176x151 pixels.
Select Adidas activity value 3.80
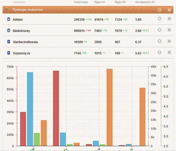tap(138, 20)
